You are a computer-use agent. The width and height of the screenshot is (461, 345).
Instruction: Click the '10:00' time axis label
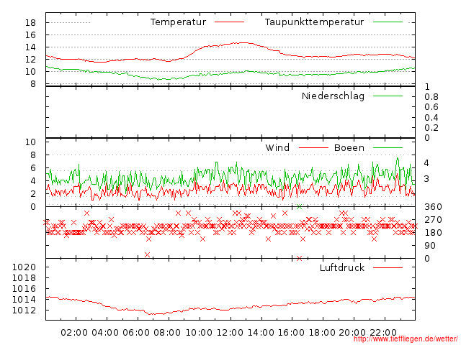coord(199,333)
